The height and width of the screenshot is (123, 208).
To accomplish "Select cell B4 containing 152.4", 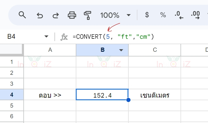I will click(102, 95).
